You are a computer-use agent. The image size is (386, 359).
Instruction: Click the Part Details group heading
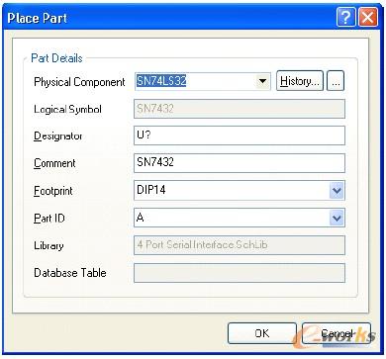point(56,58)
